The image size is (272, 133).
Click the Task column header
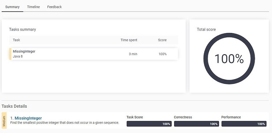pyautogui.click(x=16, y=40)
